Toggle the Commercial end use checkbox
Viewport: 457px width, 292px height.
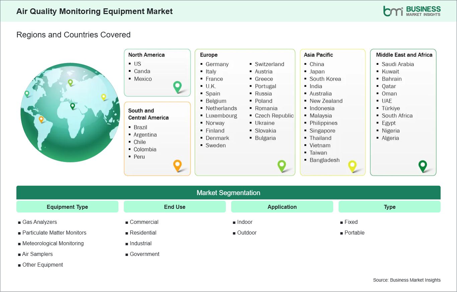click(144, 222)
